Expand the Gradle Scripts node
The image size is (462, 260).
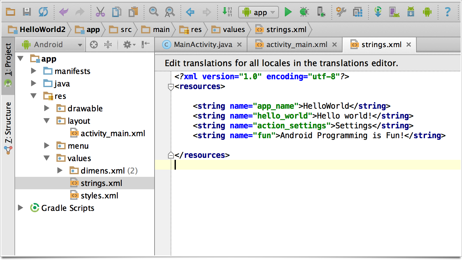20,208
